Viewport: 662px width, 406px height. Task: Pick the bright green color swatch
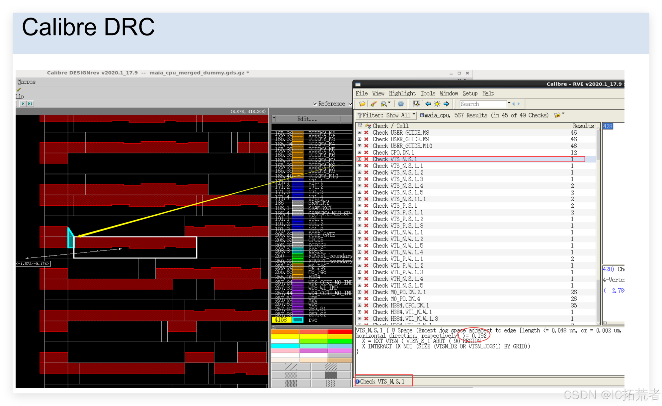coord(340,341)
